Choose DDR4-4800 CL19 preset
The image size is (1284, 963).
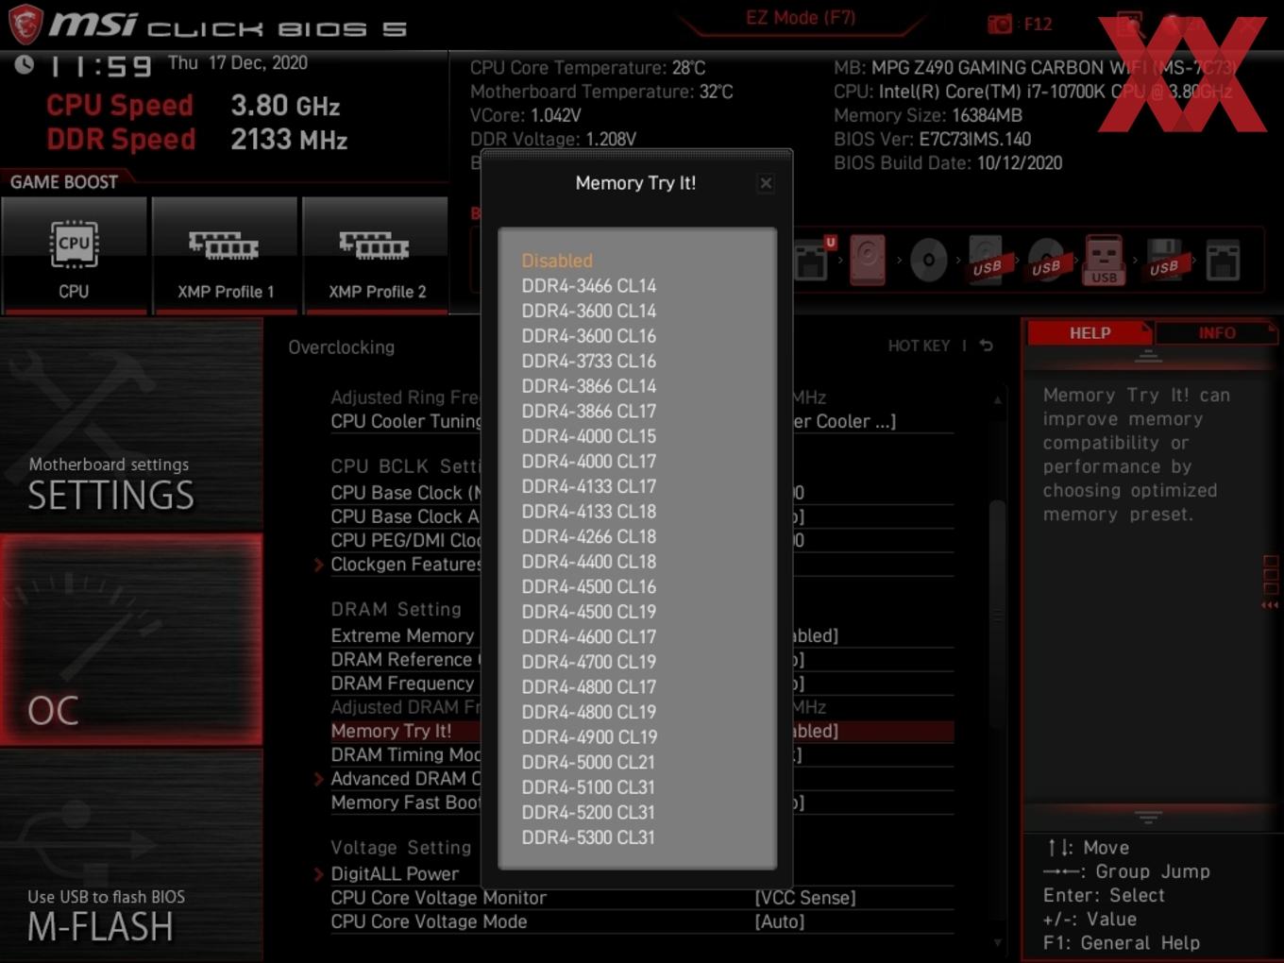(589, 712)
